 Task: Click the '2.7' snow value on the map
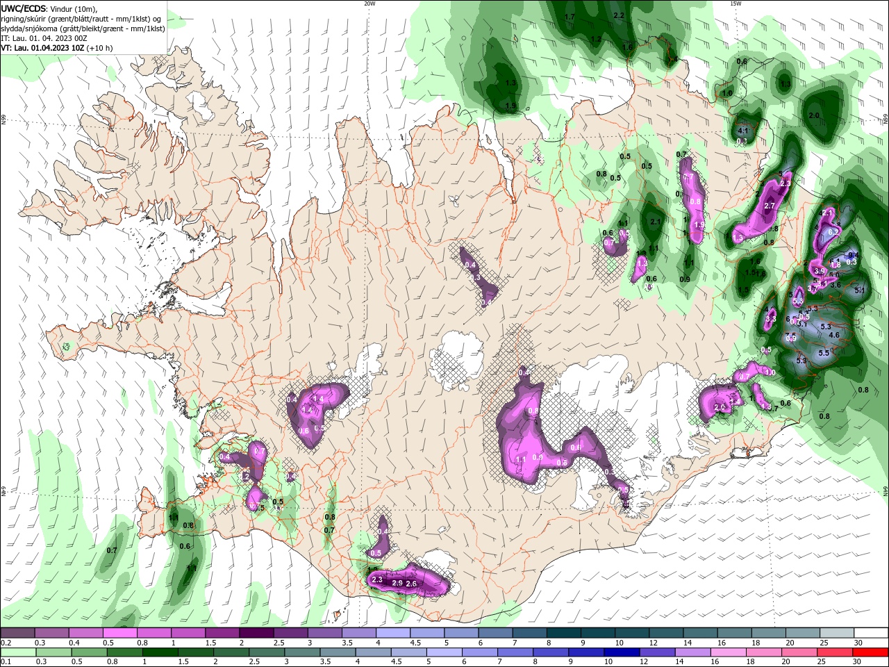click(x=770, y=206)
